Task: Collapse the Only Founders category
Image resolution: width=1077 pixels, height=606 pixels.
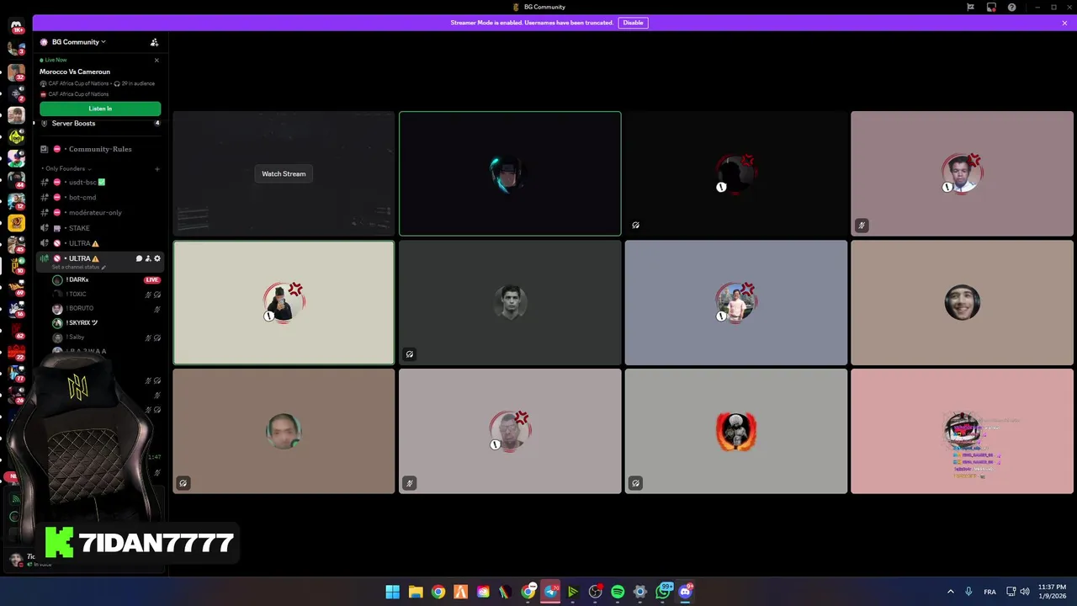Action: (66, 168)
